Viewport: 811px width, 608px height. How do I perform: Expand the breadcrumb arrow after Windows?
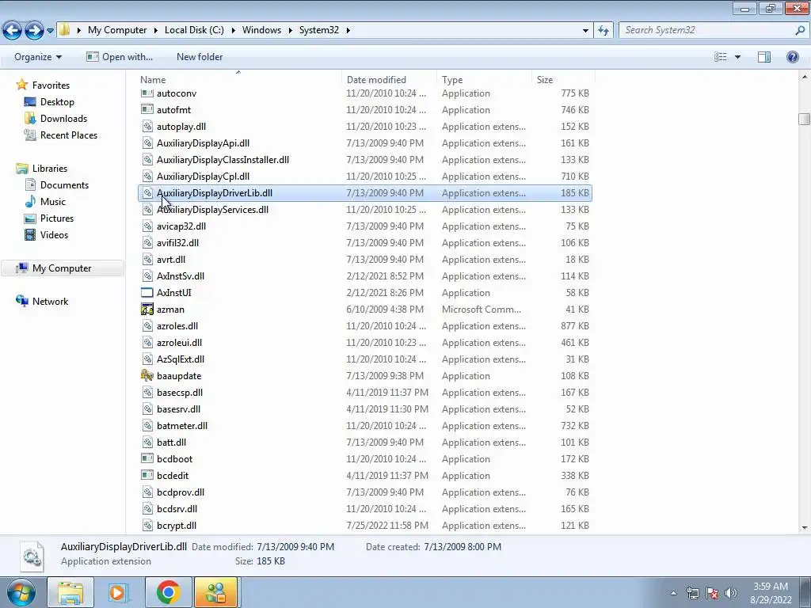pos(290,30)
